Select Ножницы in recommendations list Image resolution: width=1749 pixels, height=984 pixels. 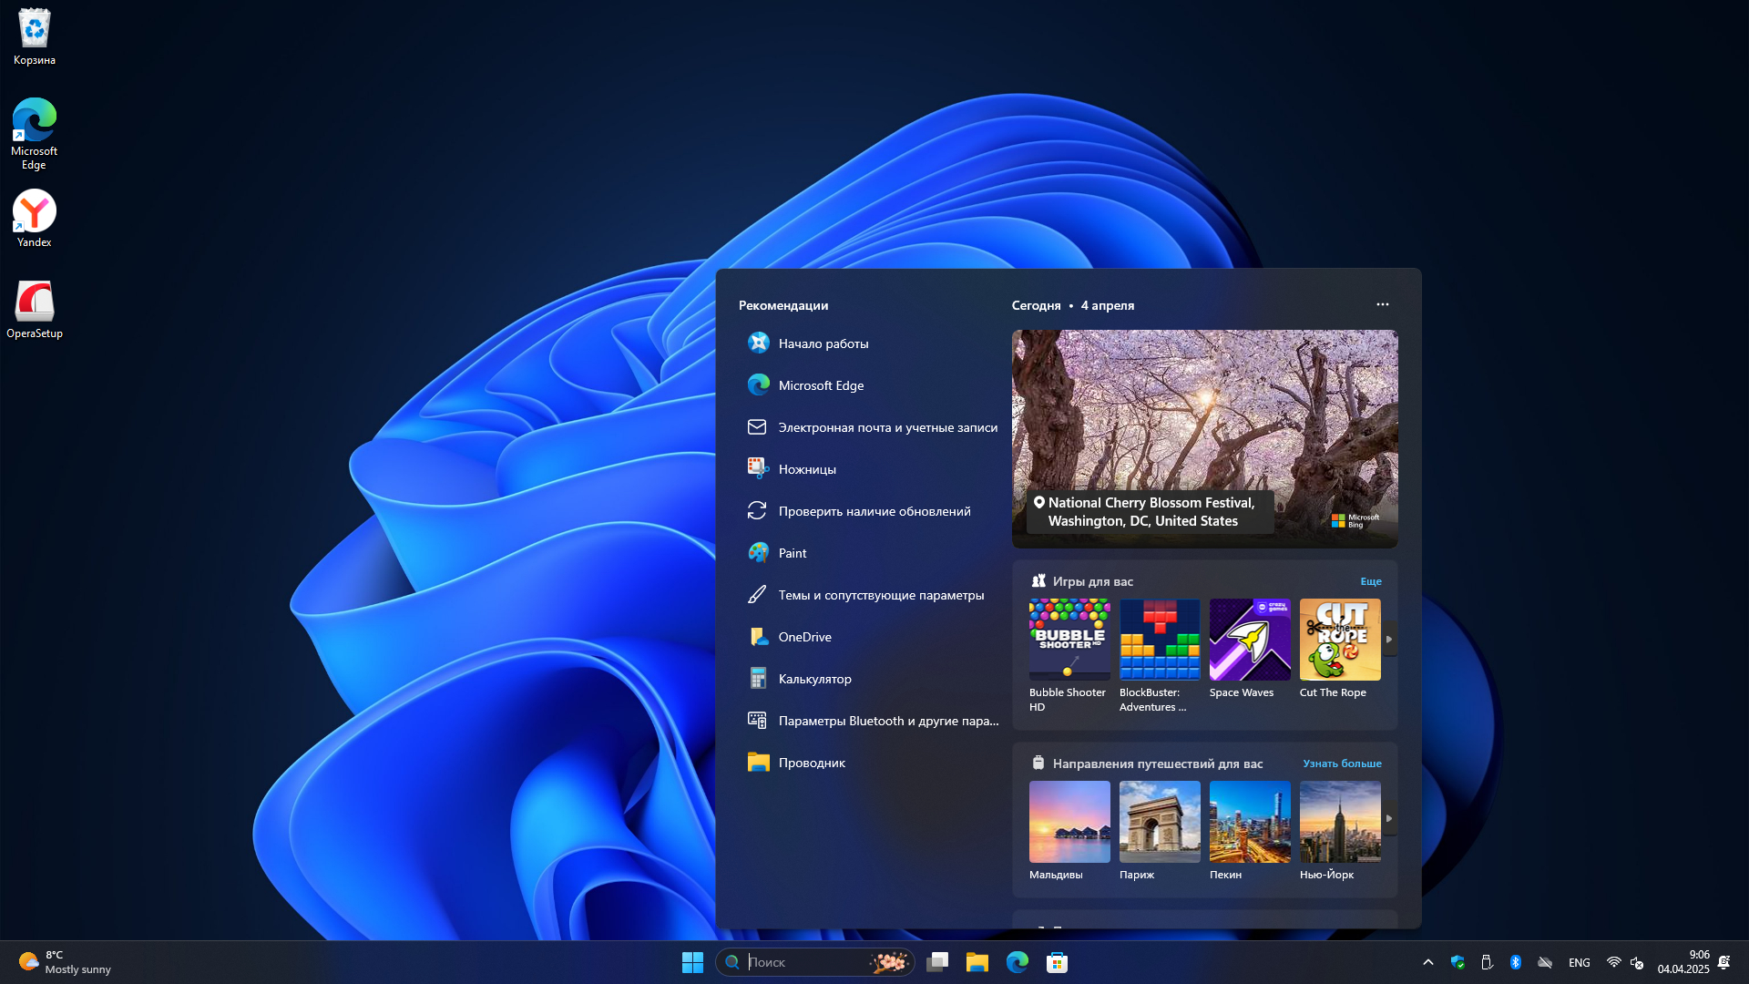point(807,469)
